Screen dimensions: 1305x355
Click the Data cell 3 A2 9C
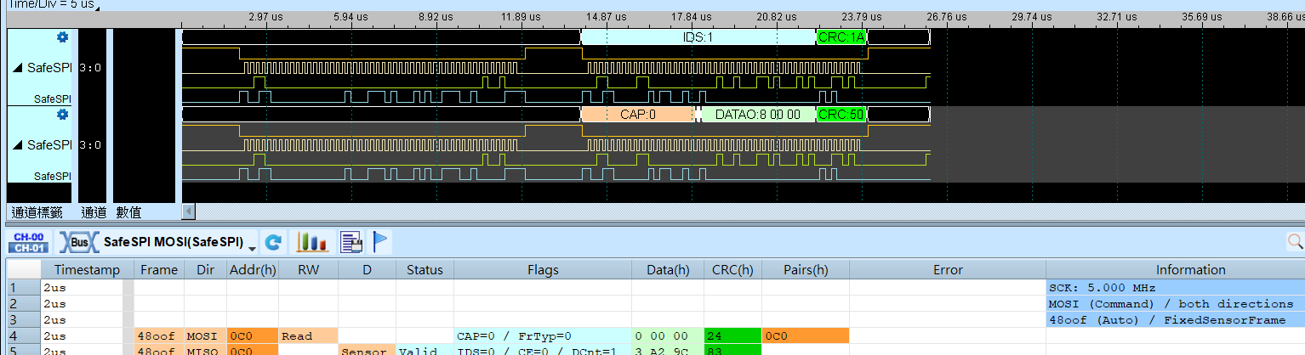click(668, 350)
